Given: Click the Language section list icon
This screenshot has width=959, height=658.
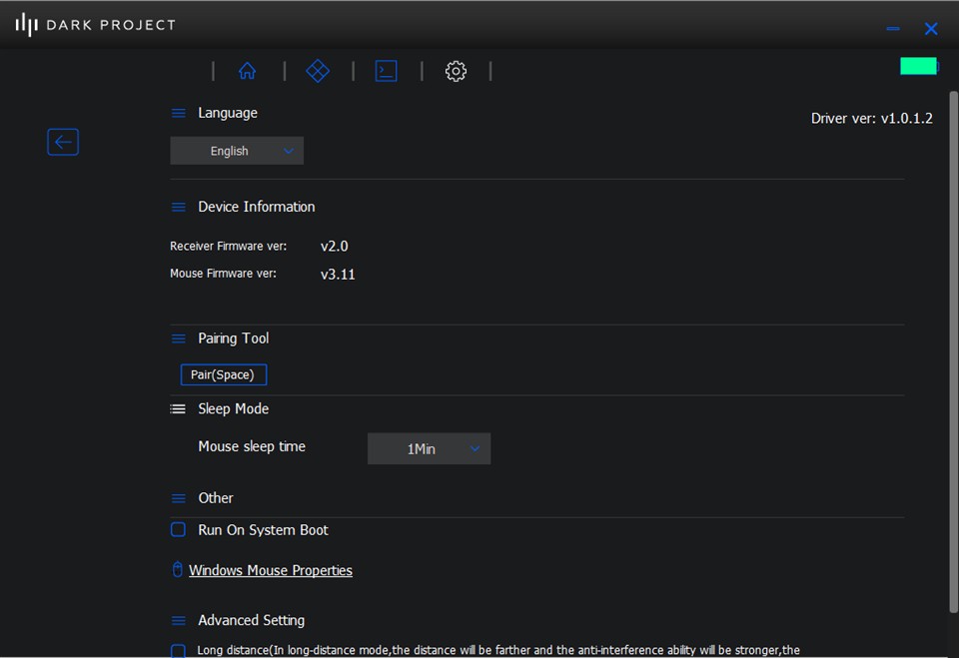Looking at the screenshot, I should pos(178,114).
